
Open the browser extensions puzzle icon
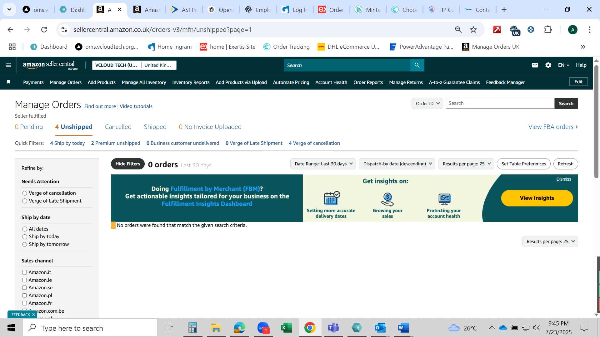pyautogui.click(x=548, y=30)
